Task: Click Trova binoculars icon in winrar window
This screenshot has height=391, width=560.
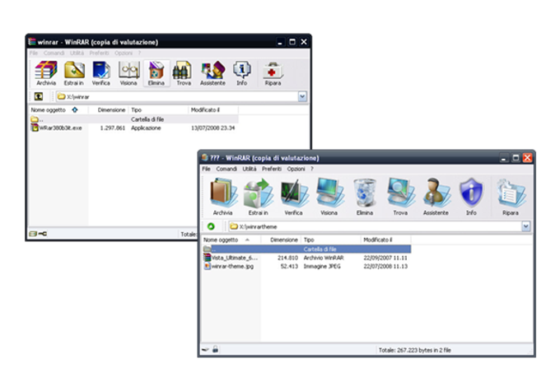Action: (184, 72)
